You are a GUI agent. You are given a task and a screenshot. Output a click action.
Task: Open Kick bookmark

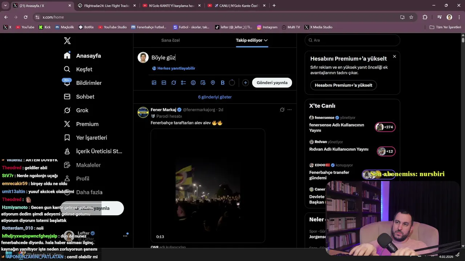[45, 27]
